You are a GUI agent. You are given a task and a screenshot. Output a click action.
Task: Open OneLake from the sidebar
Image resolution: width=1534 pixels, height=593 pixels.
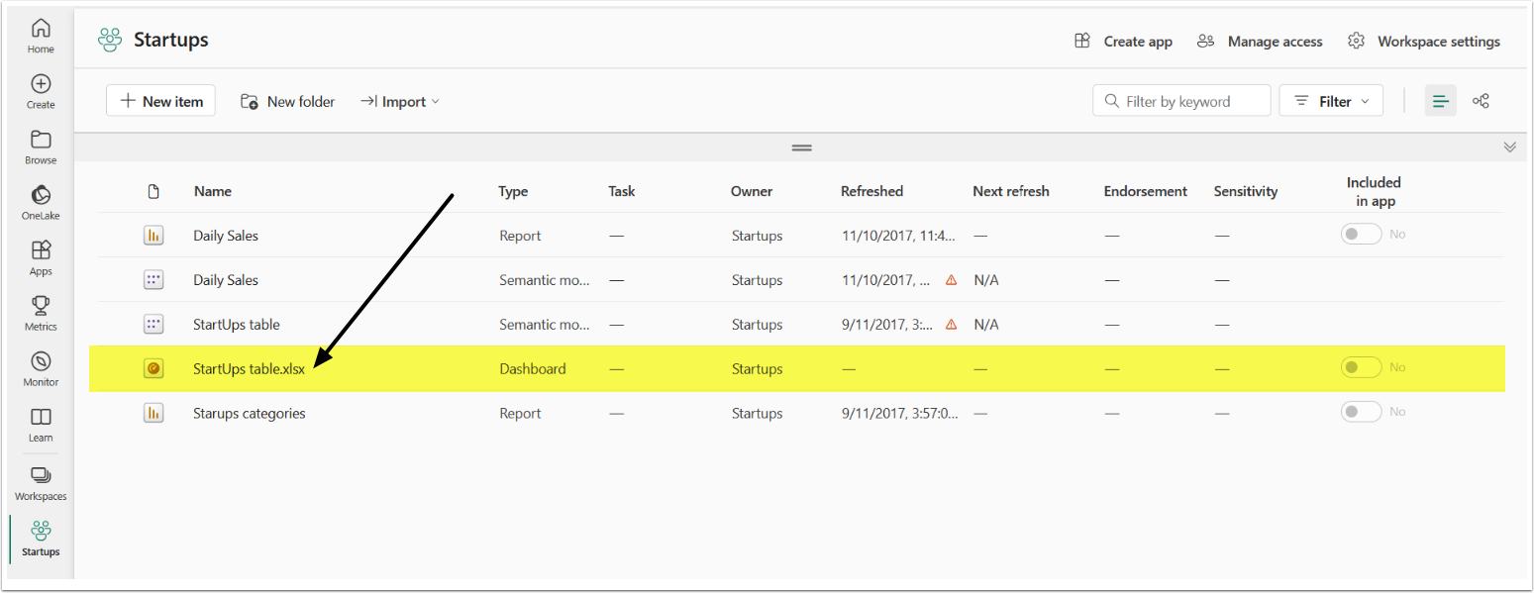pyautogui.click(x=41, y=195)
